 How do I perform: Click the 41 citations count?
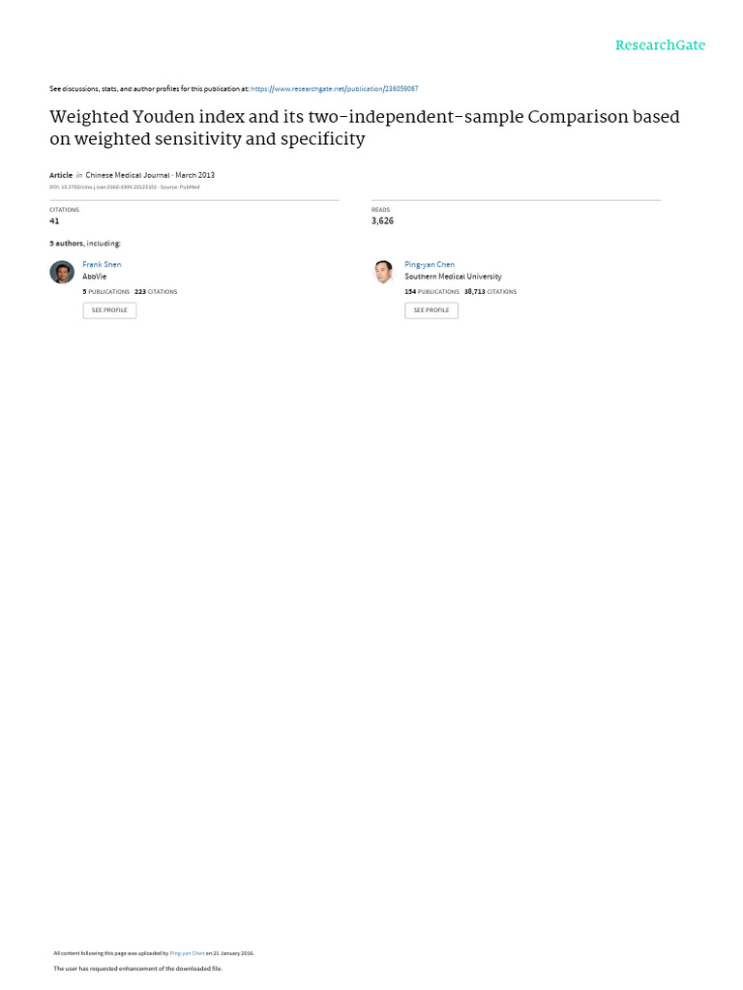pyautogui.click(x=54, y=220)
